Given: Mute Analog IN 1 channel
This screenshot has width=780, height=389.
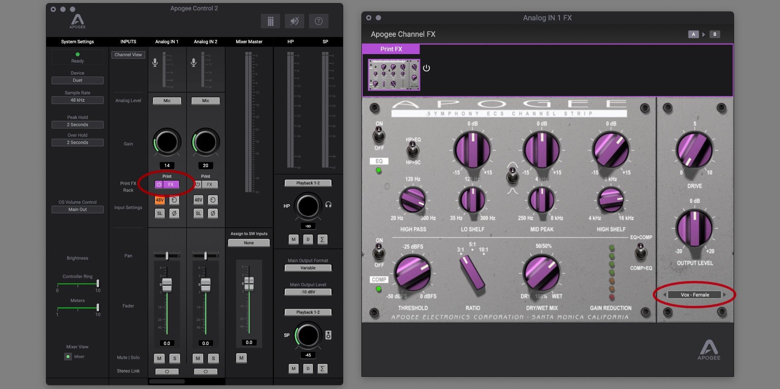Looking at the screenshot, I should click(x=159, y=358).
